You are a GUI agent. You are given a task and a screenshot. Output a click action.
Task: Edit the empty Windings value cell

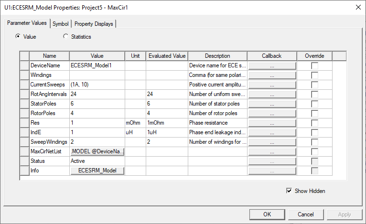[x=97, y=75]
